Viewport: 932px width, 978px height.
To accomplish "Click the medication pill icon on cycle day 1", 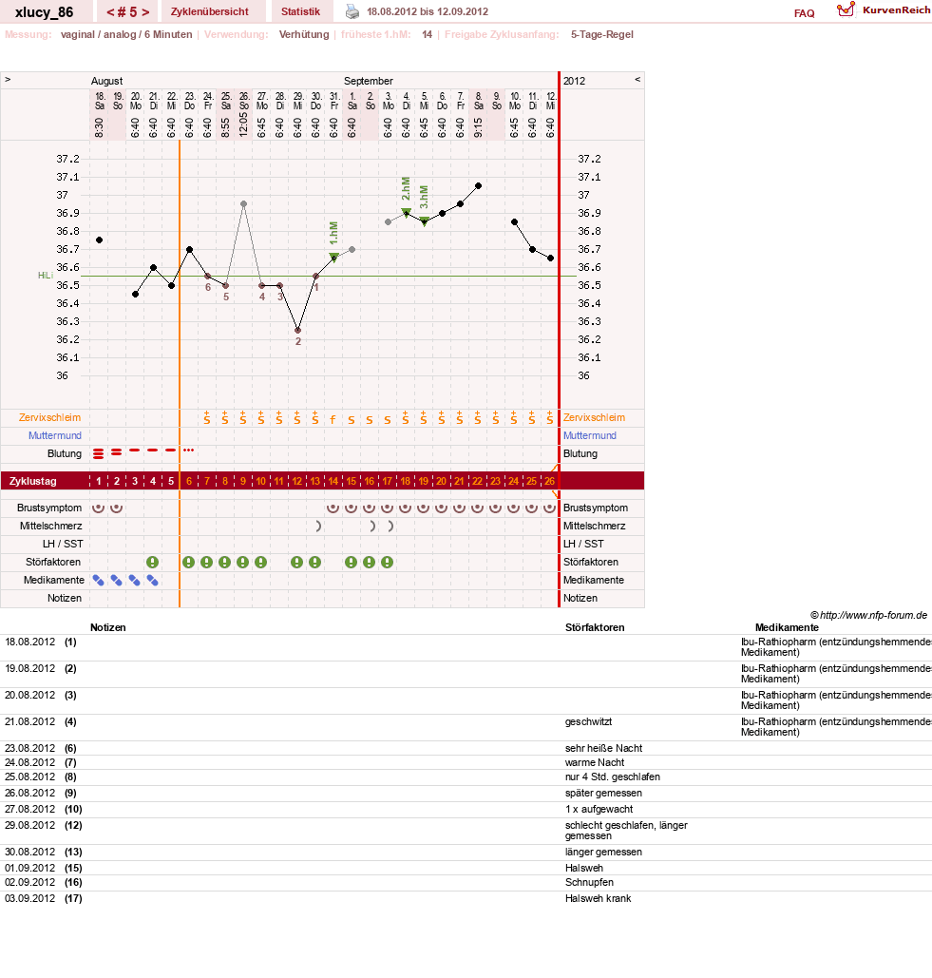I will pyautogui.click(x=99, y=580).
